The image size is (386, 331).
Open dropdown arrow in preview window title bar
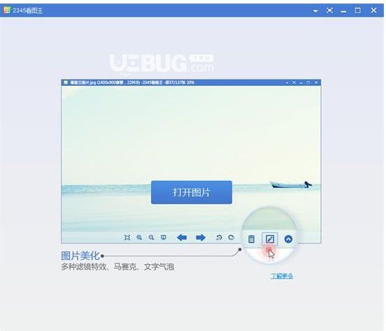click(x=287, y=83)
